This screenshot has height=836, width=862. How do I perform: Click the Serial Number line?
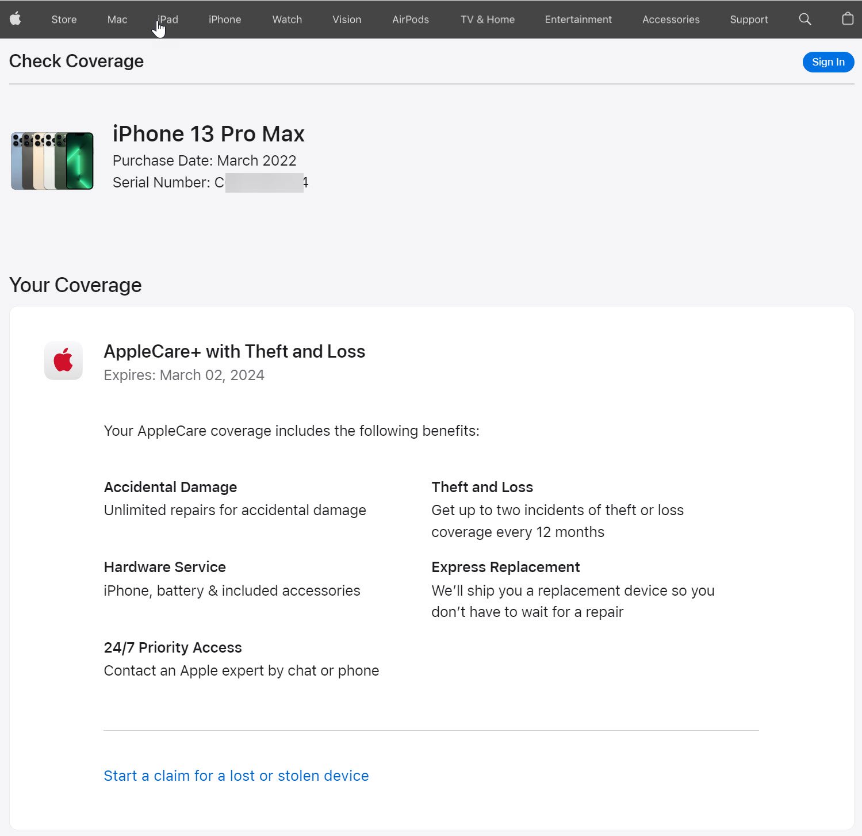(210, 183)
